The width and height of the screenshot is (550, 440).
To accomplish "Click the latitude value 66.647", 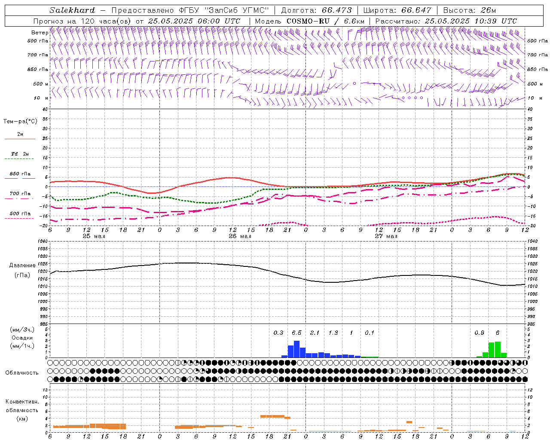I will tap(416, 10).
